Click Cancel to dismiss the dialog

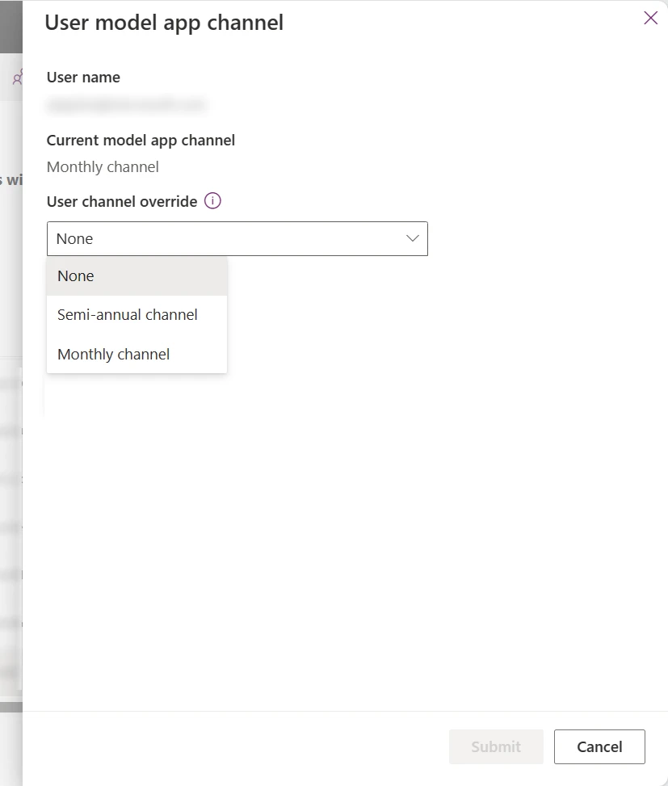pos(599,746)
